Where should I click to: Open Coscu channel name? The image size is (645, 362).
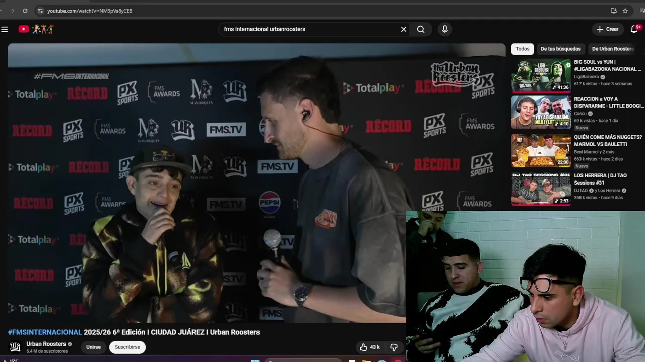pyautogui.click(x=580, y=114)
